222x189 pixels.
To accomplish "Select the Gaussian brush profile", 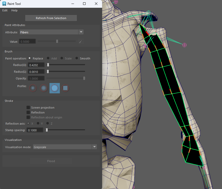I will click(x=33, y=88).
